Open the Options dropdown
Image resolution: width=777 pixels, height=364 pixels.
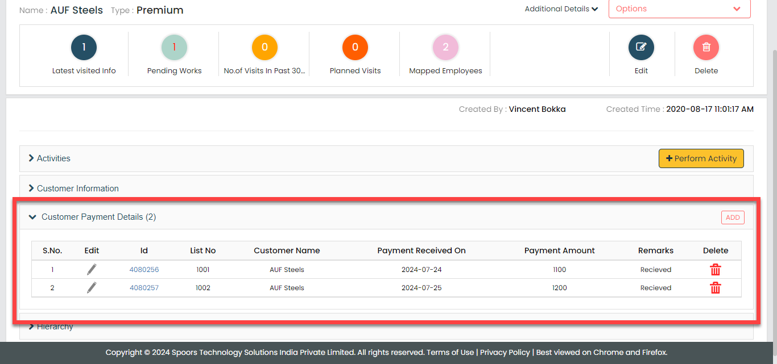pos(679,9)
